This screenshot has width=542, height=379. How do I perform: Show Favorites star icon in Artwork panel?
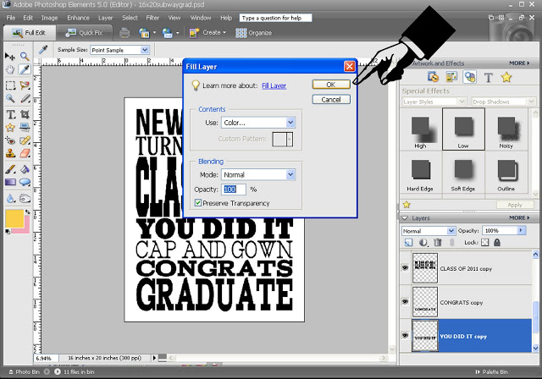coord(506,77)
